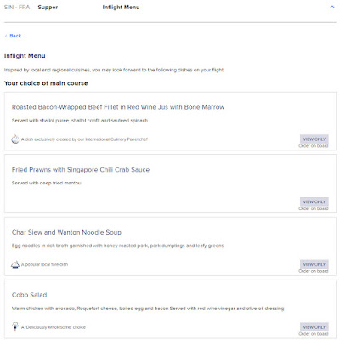
Task: Select the Fried Prawns with Singapore Chili Crab Sauce title
Action: click(x=81, y=170)
